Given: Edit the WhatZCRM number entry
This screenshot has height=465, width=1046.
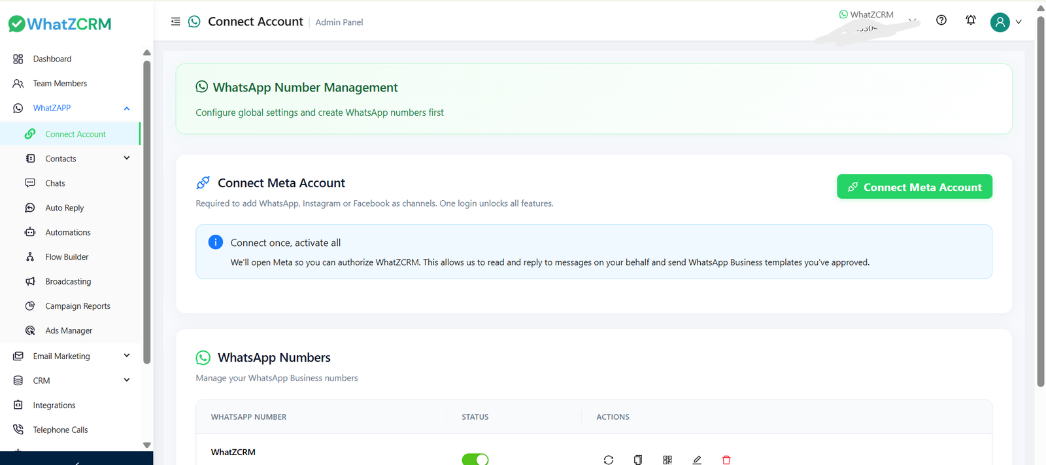Looking at the screenshot, I should tap(697, 460).
